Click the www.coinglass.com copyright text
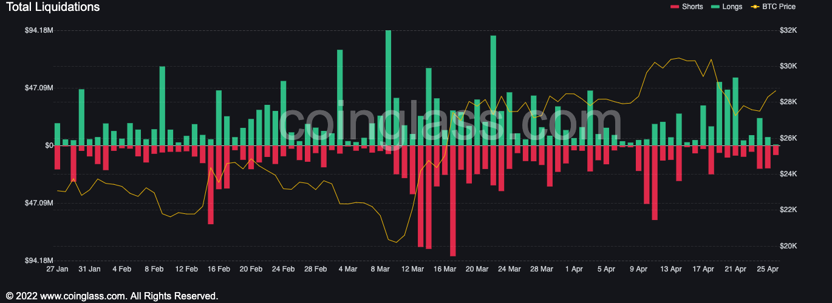This screenshot has width=832, height=303. (x=112, y=296)
